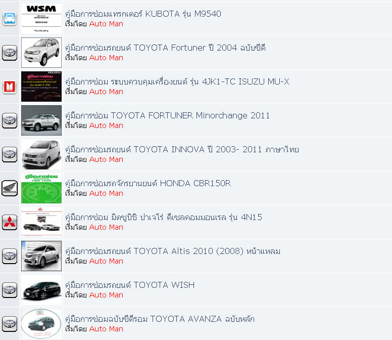
Task: Click the Toyota logo beside the Altis 2010 thread
Action: coord(10,256)
